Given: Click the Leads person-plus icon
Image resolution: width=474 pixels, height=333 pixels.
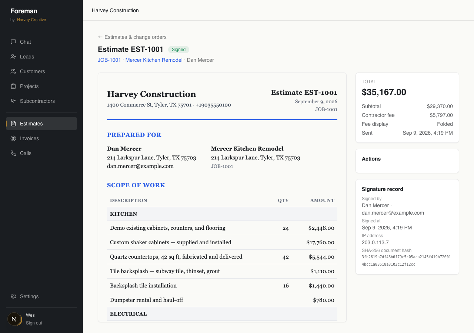Looking at the screenshot, I should click(x=13, y=57).
